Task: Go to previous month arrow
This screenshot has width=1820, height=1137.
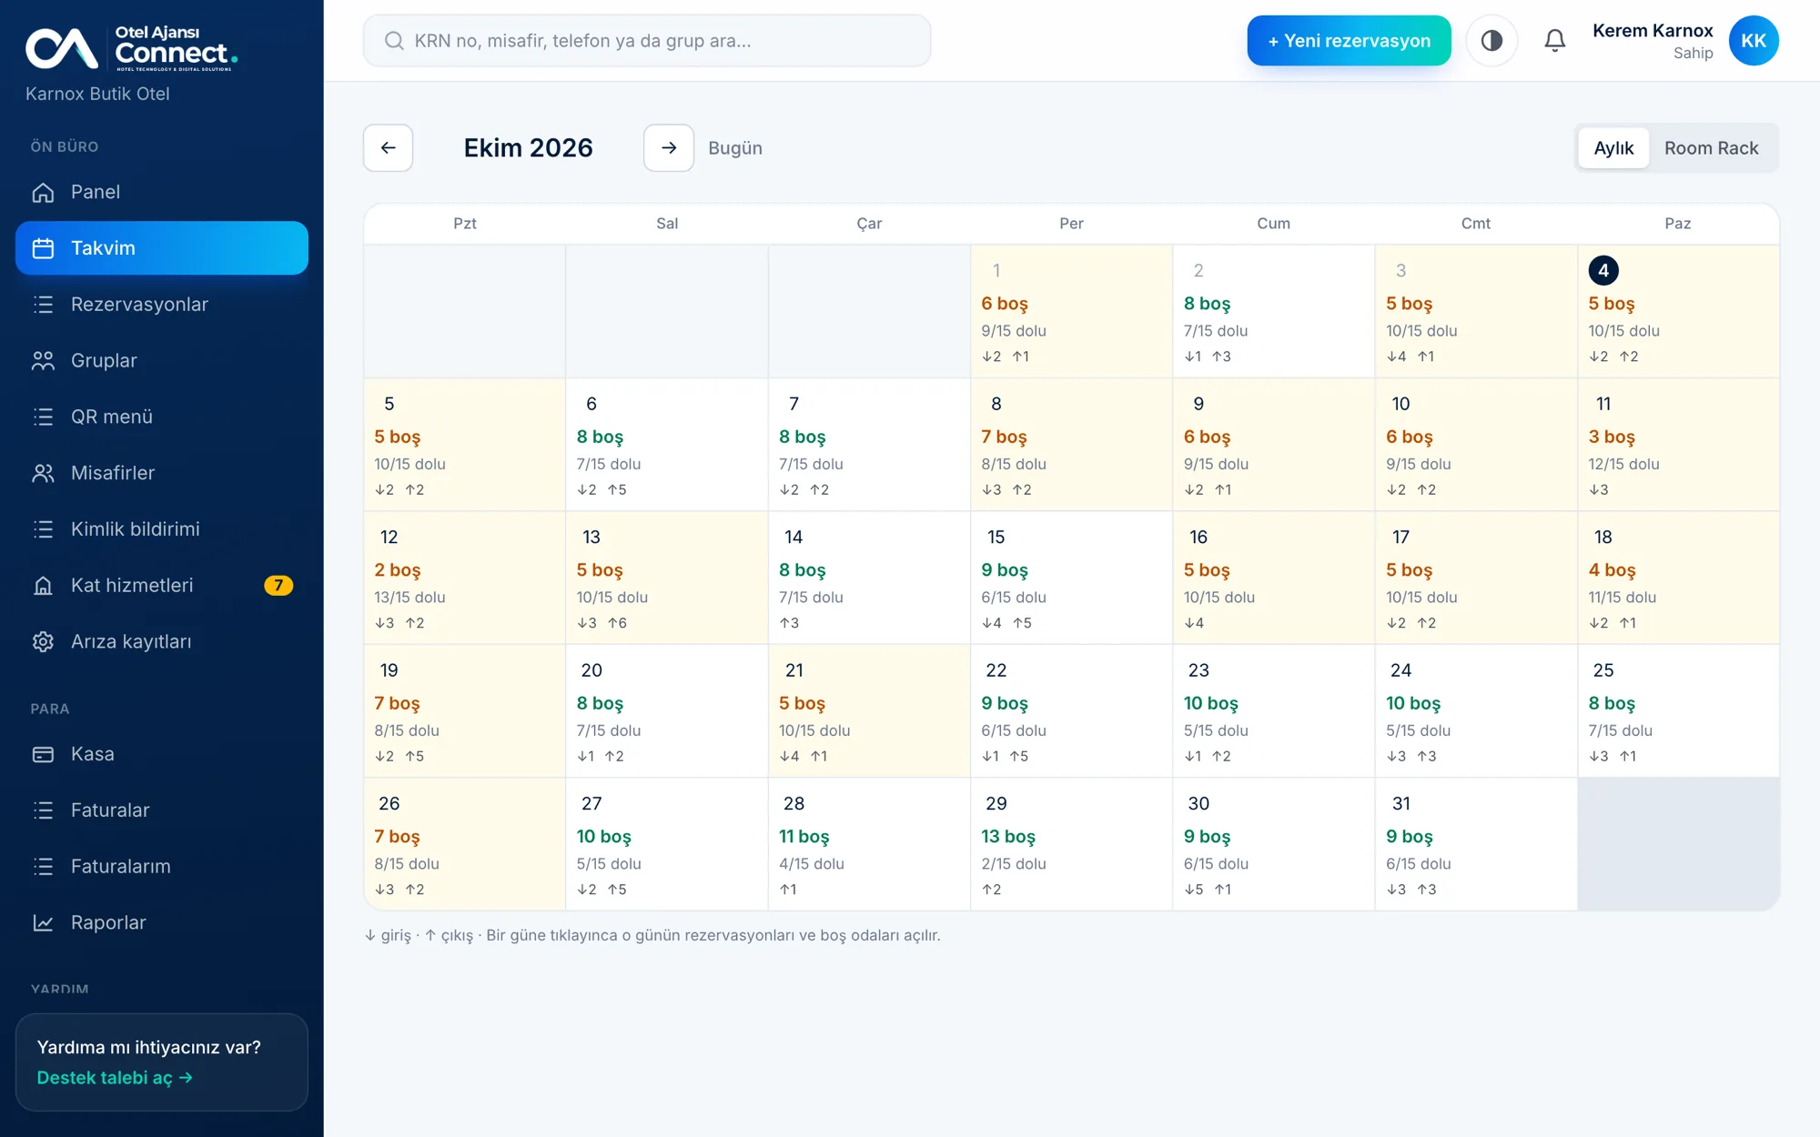Action: [x=389, y=148]
